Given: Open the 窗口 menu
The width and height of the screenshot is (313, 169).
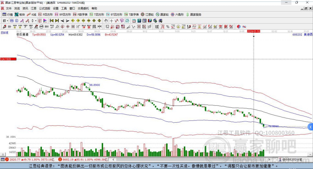Looking at the screenshot, I should click(72, 8).
